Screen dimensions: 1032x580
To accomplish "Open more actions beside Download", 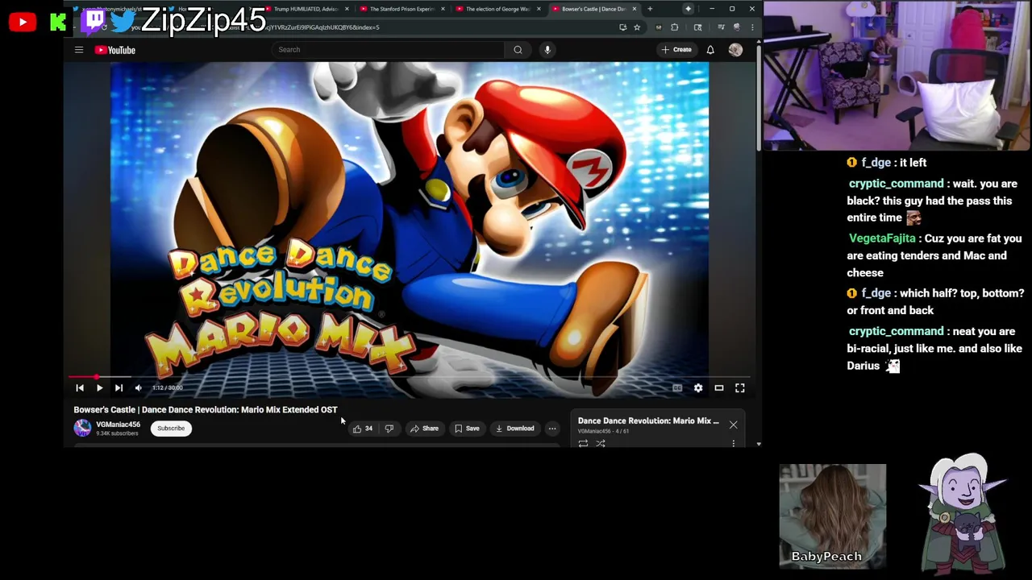I will (552, 429).
